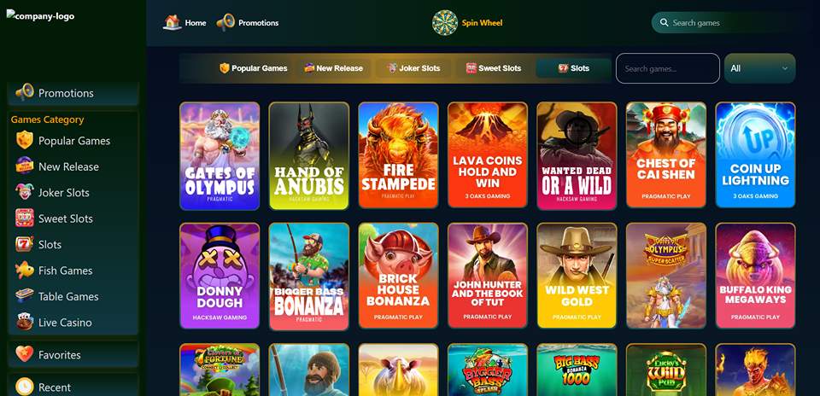Click the search box next to All dropdown
The width and height of the screenshot is (820, 396).
click(x=667, y=68)
